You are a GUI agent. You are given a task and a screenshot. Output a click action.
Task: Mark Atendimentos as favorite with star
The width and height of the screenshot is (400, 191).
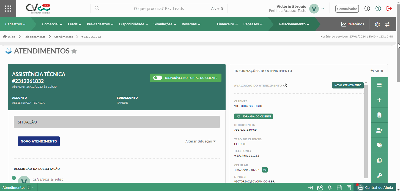click(x=74, y=51)
